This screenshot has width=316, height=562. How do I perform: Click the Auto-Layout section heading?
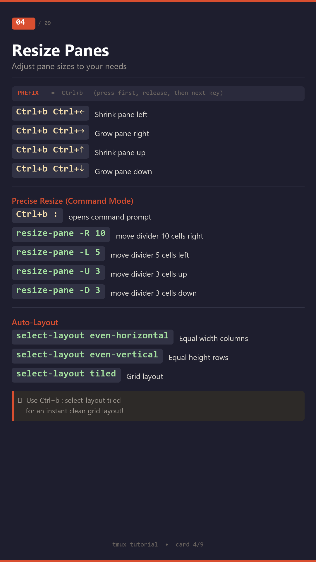point(35,322)
